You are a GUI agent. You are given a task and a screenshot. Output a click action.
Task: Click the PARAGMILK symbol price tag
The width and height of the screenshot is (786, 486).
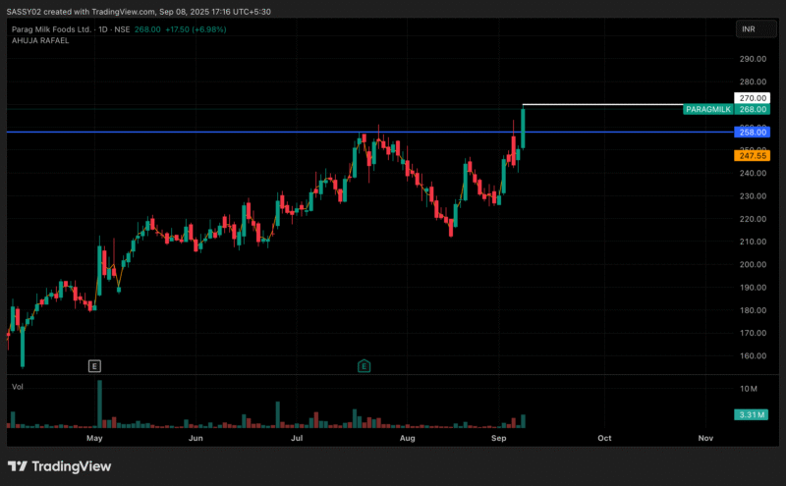(708, 110)
